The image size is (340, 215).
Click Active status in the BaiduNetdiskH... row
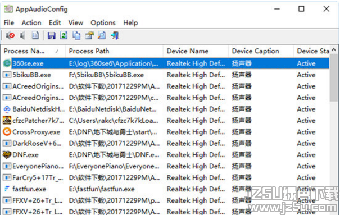306,109
